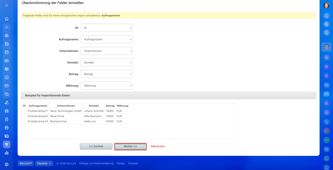This screenshot has height=170, width=333.
Task: Expand the Währung field dropdown
Action: click(106, 86)
